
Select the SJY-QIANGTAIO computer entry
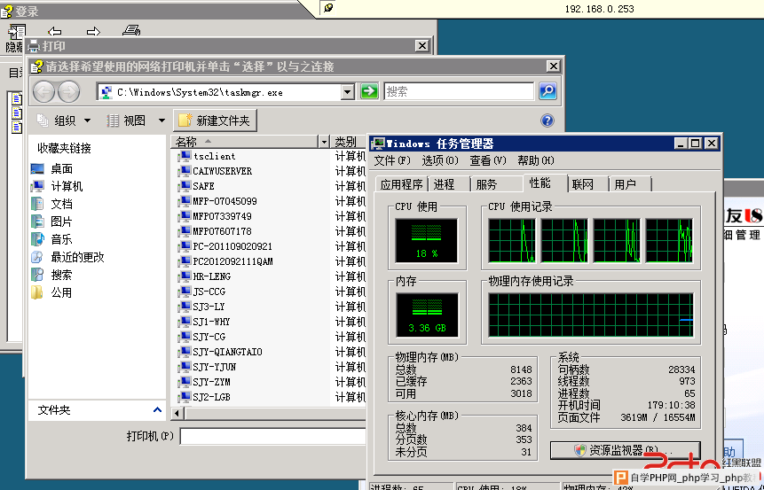[x=220, y=353]
